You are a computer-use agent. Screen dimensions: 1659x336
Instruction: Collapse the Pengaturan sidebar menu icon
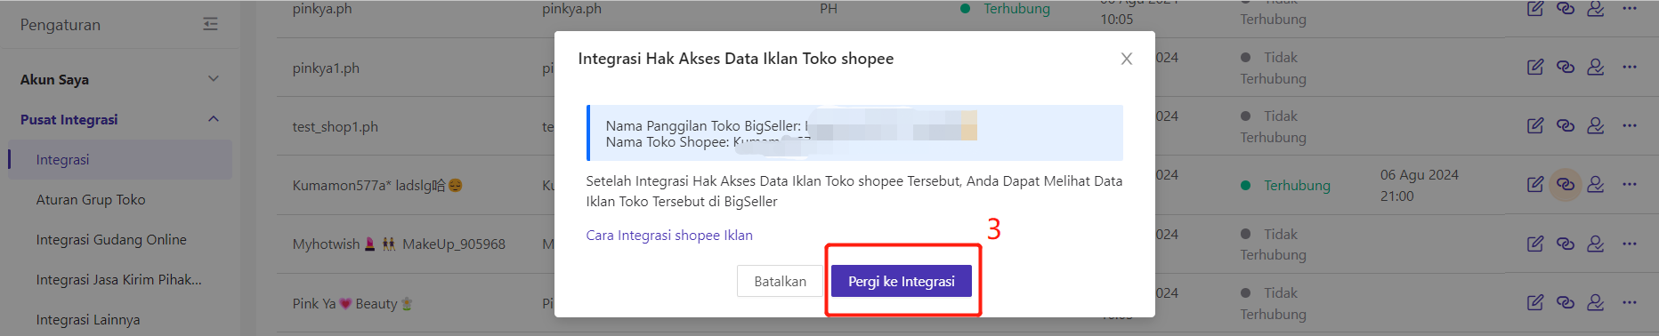coord(210,24)
